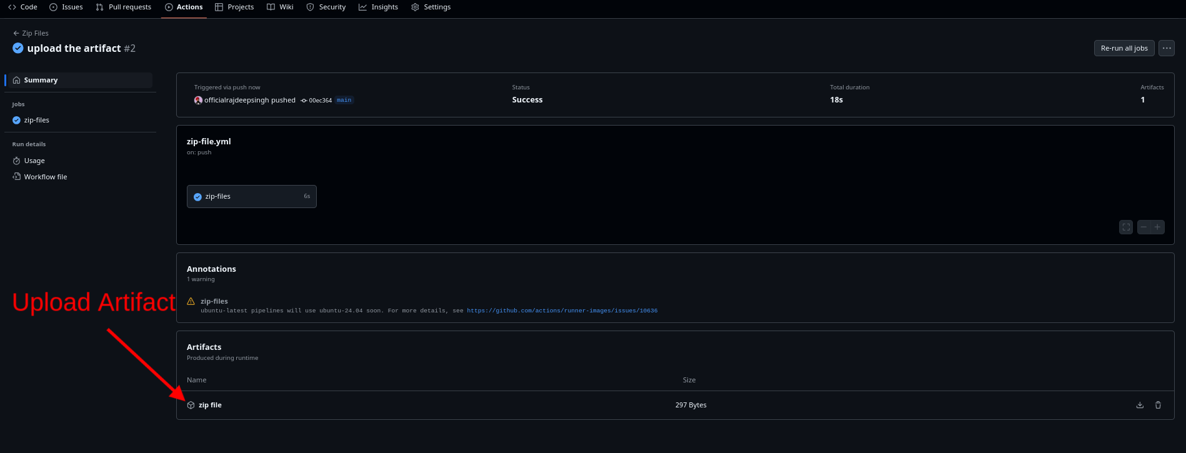Click the annotation warning triangle icon
Image resolution: width=1186 pixels, height=453 pixels.
pos(191,301)
